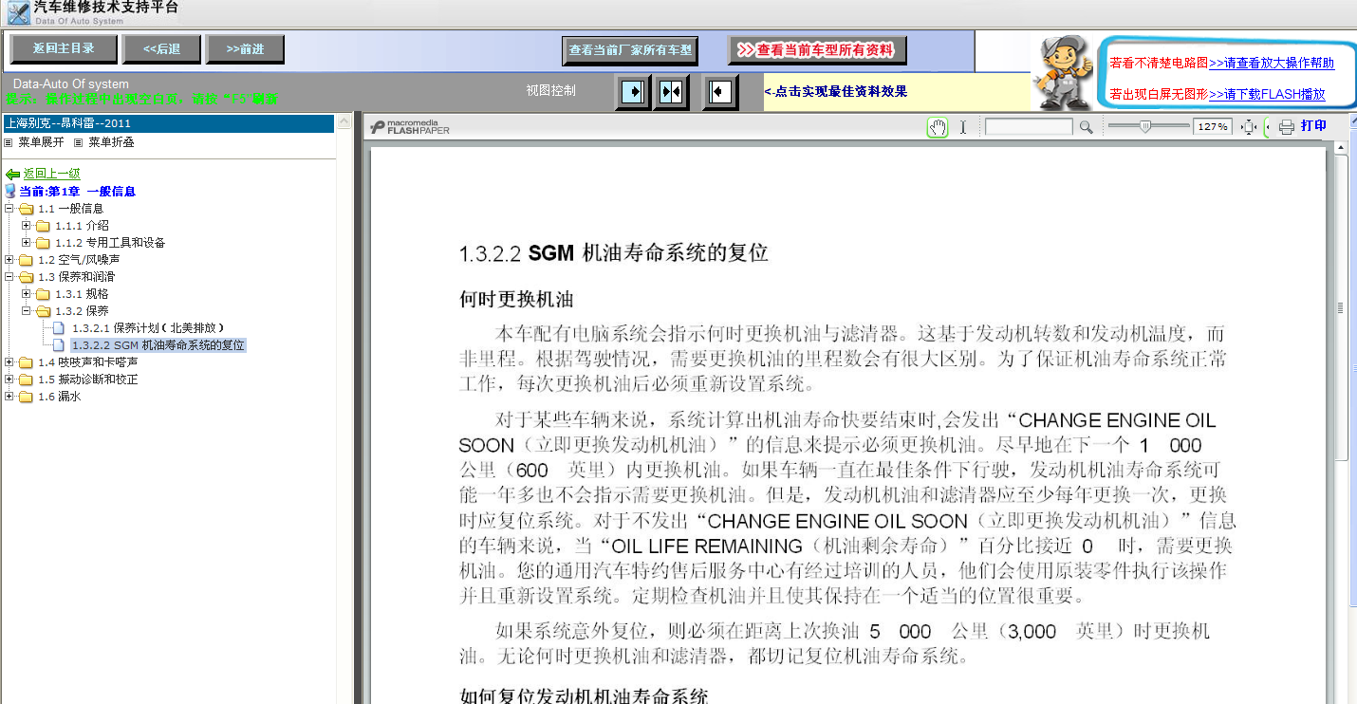Open the 请查看放大操作帮助 link

point(1272,64)
